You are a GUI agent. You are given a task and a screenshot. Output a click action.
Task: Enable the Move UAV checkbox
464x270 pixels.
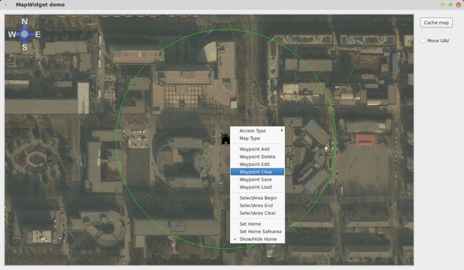tap(423, 41)
